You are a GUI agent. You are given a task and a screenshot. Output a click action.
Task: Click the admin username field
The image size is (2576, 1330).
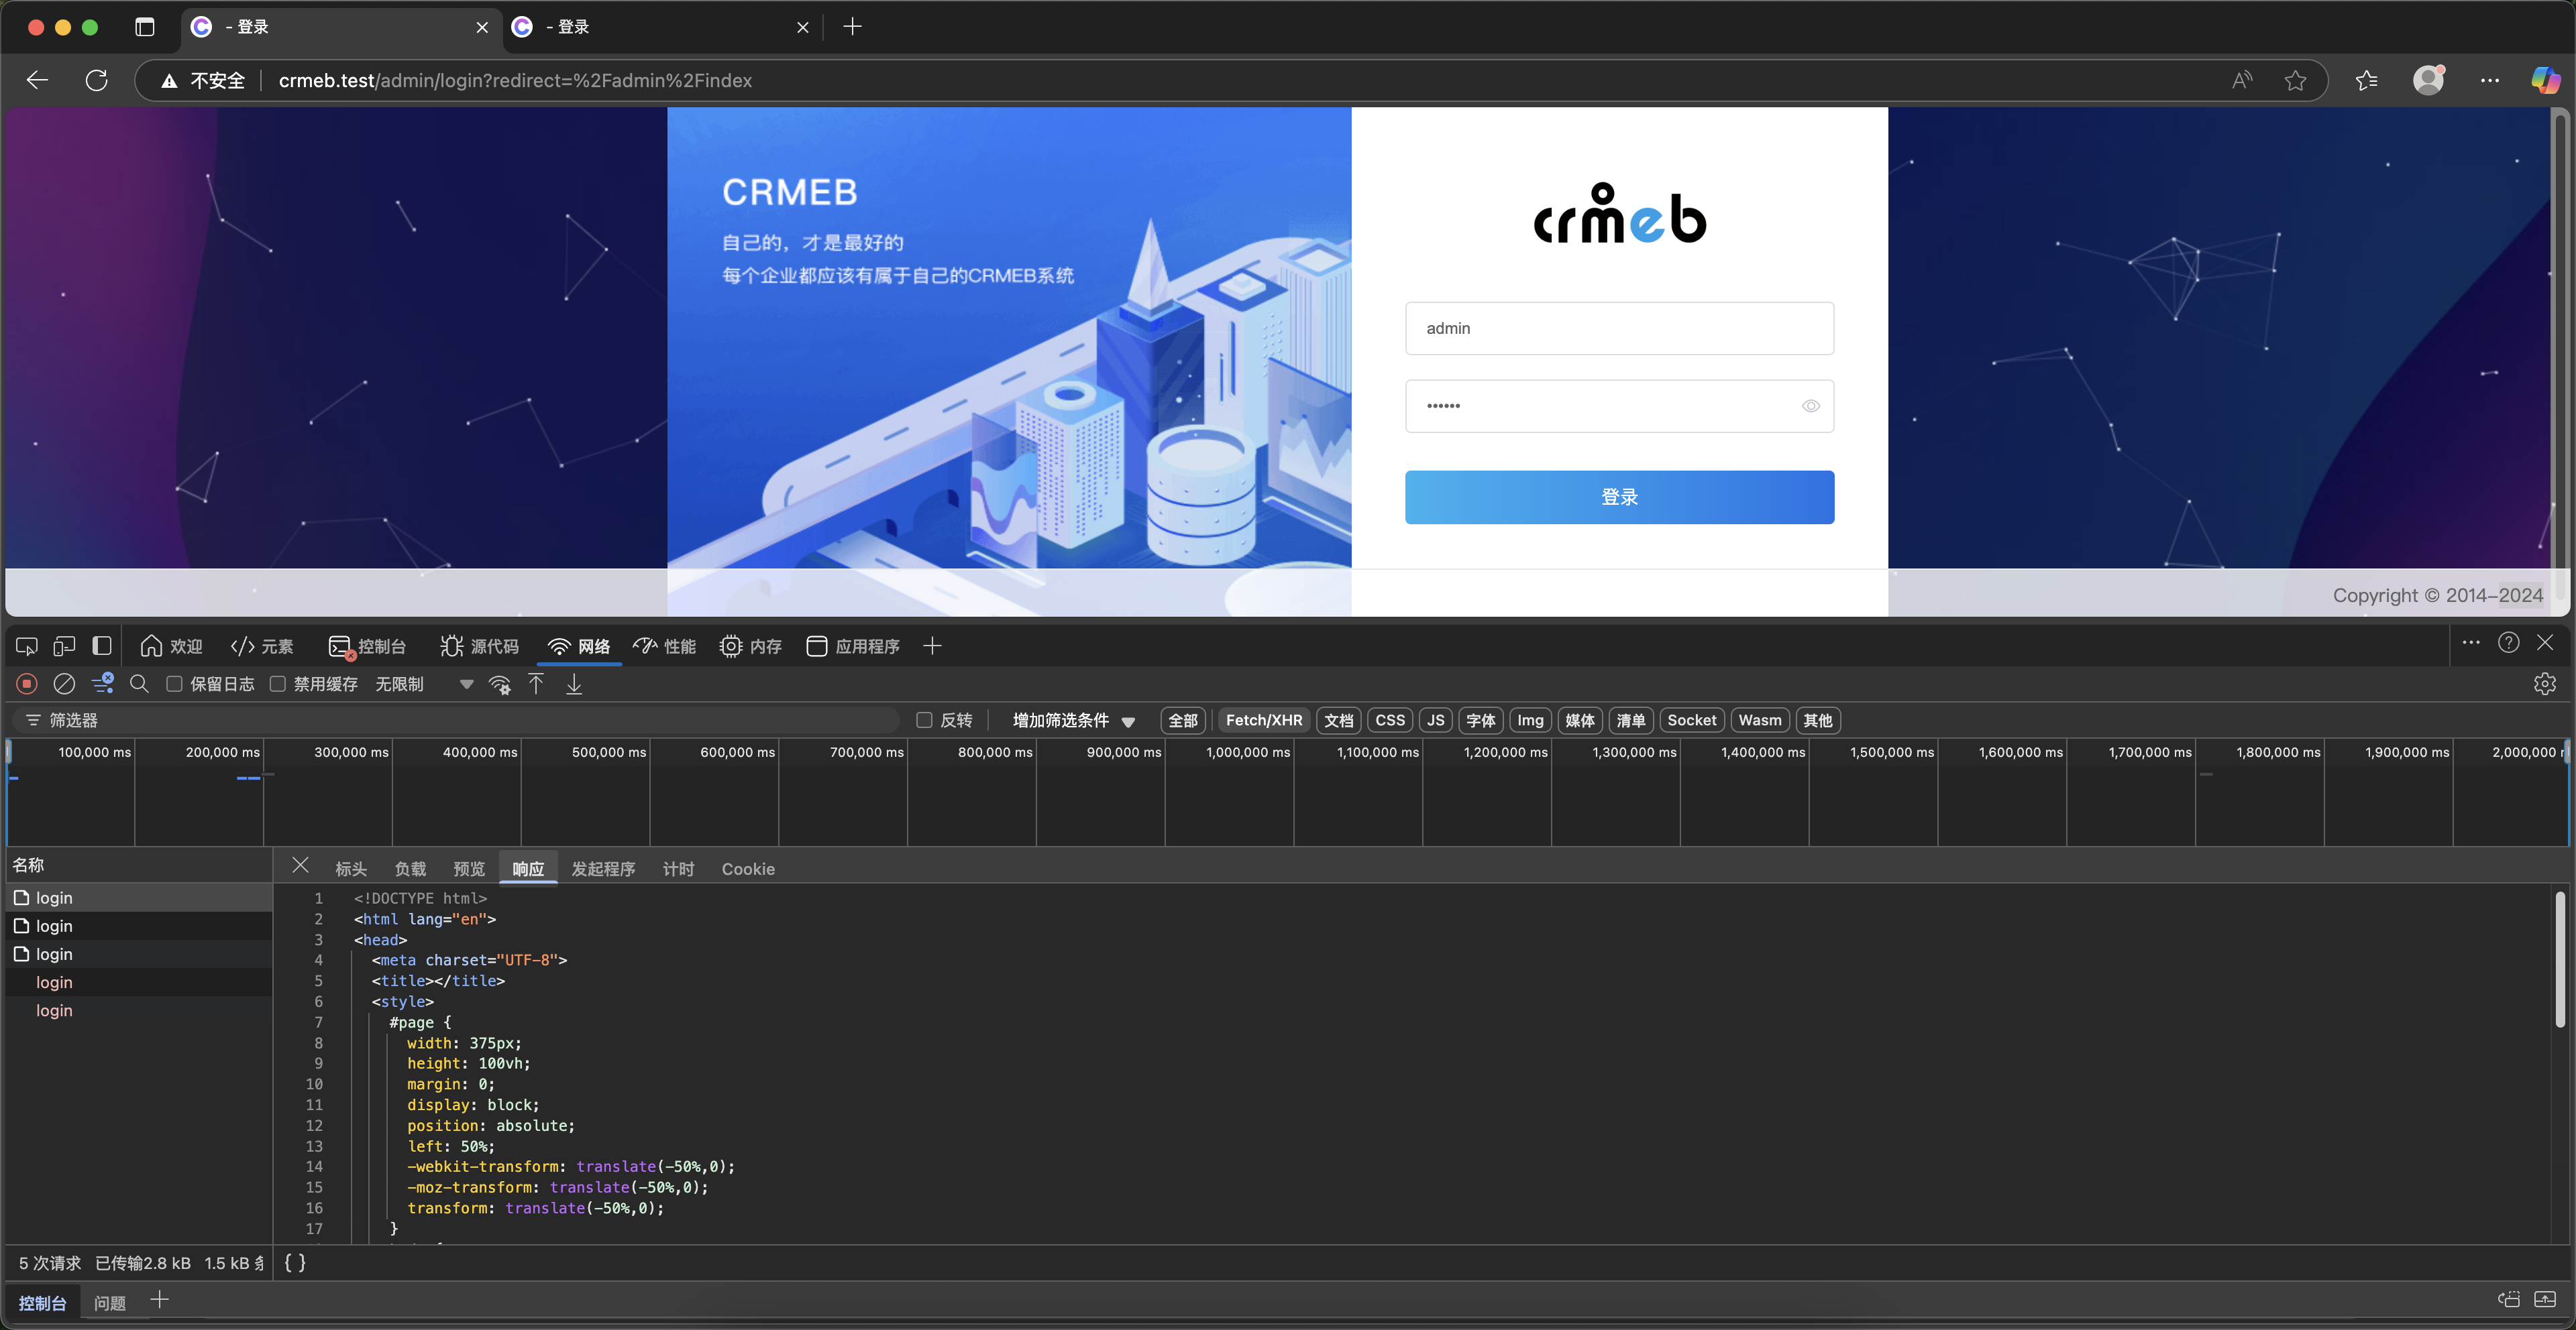point(1619,328)
